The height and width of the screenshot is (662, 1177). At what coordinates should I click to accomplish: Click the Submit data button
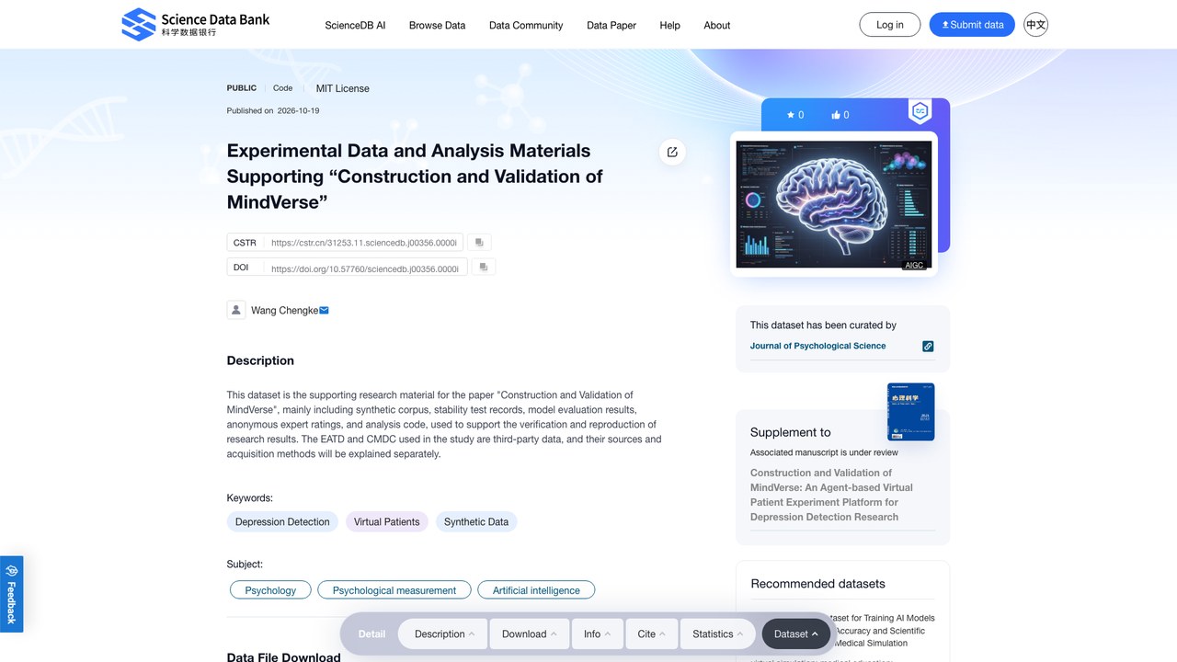coord(972,25)
